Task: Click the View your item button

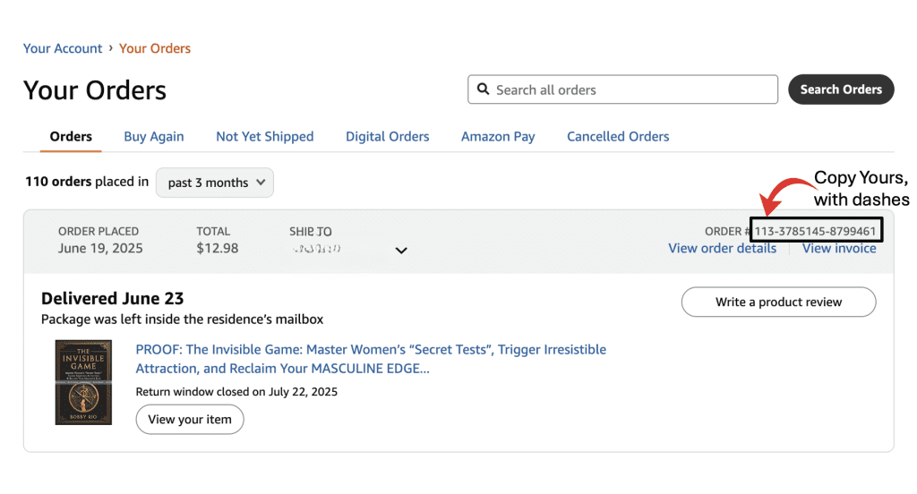Action: tap(190, 419)
